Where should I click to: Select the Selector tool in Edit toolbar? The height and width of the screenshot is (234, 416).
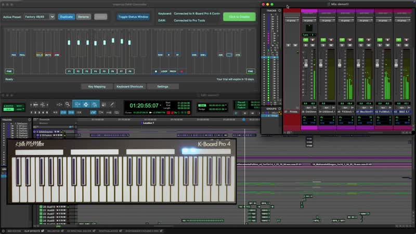(86, 105)
